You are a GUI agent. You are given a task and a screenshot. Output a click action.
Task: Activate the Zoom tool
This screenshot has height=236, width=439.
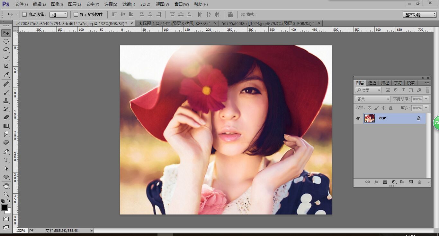(6, 194)
